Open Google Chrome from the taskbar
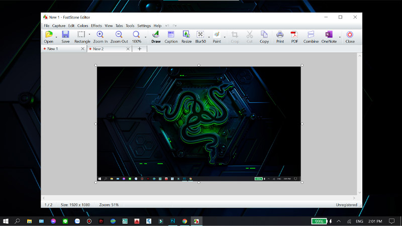The image size is (402, 226). pyautogui.click(x=184, y=221)
